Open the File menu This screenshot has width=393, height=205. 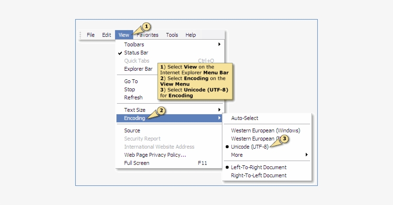click(91, 35)
